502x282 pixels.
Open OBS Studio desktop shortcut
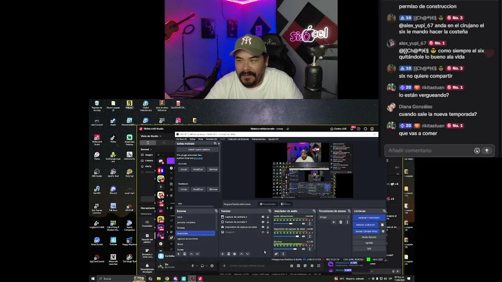[x=97, y=173]
